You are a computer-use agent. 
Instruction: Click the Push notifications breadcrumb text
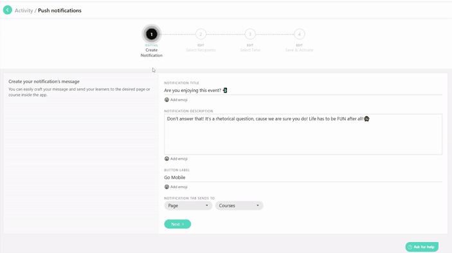coord(60,10)
